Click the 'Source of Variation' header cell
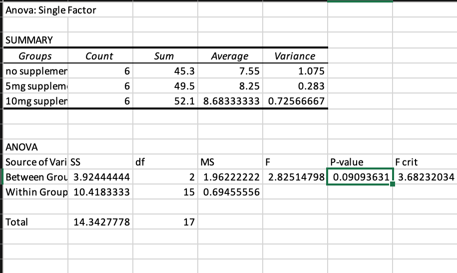This screenshot has width=457, height=273. tap(35, 162)
